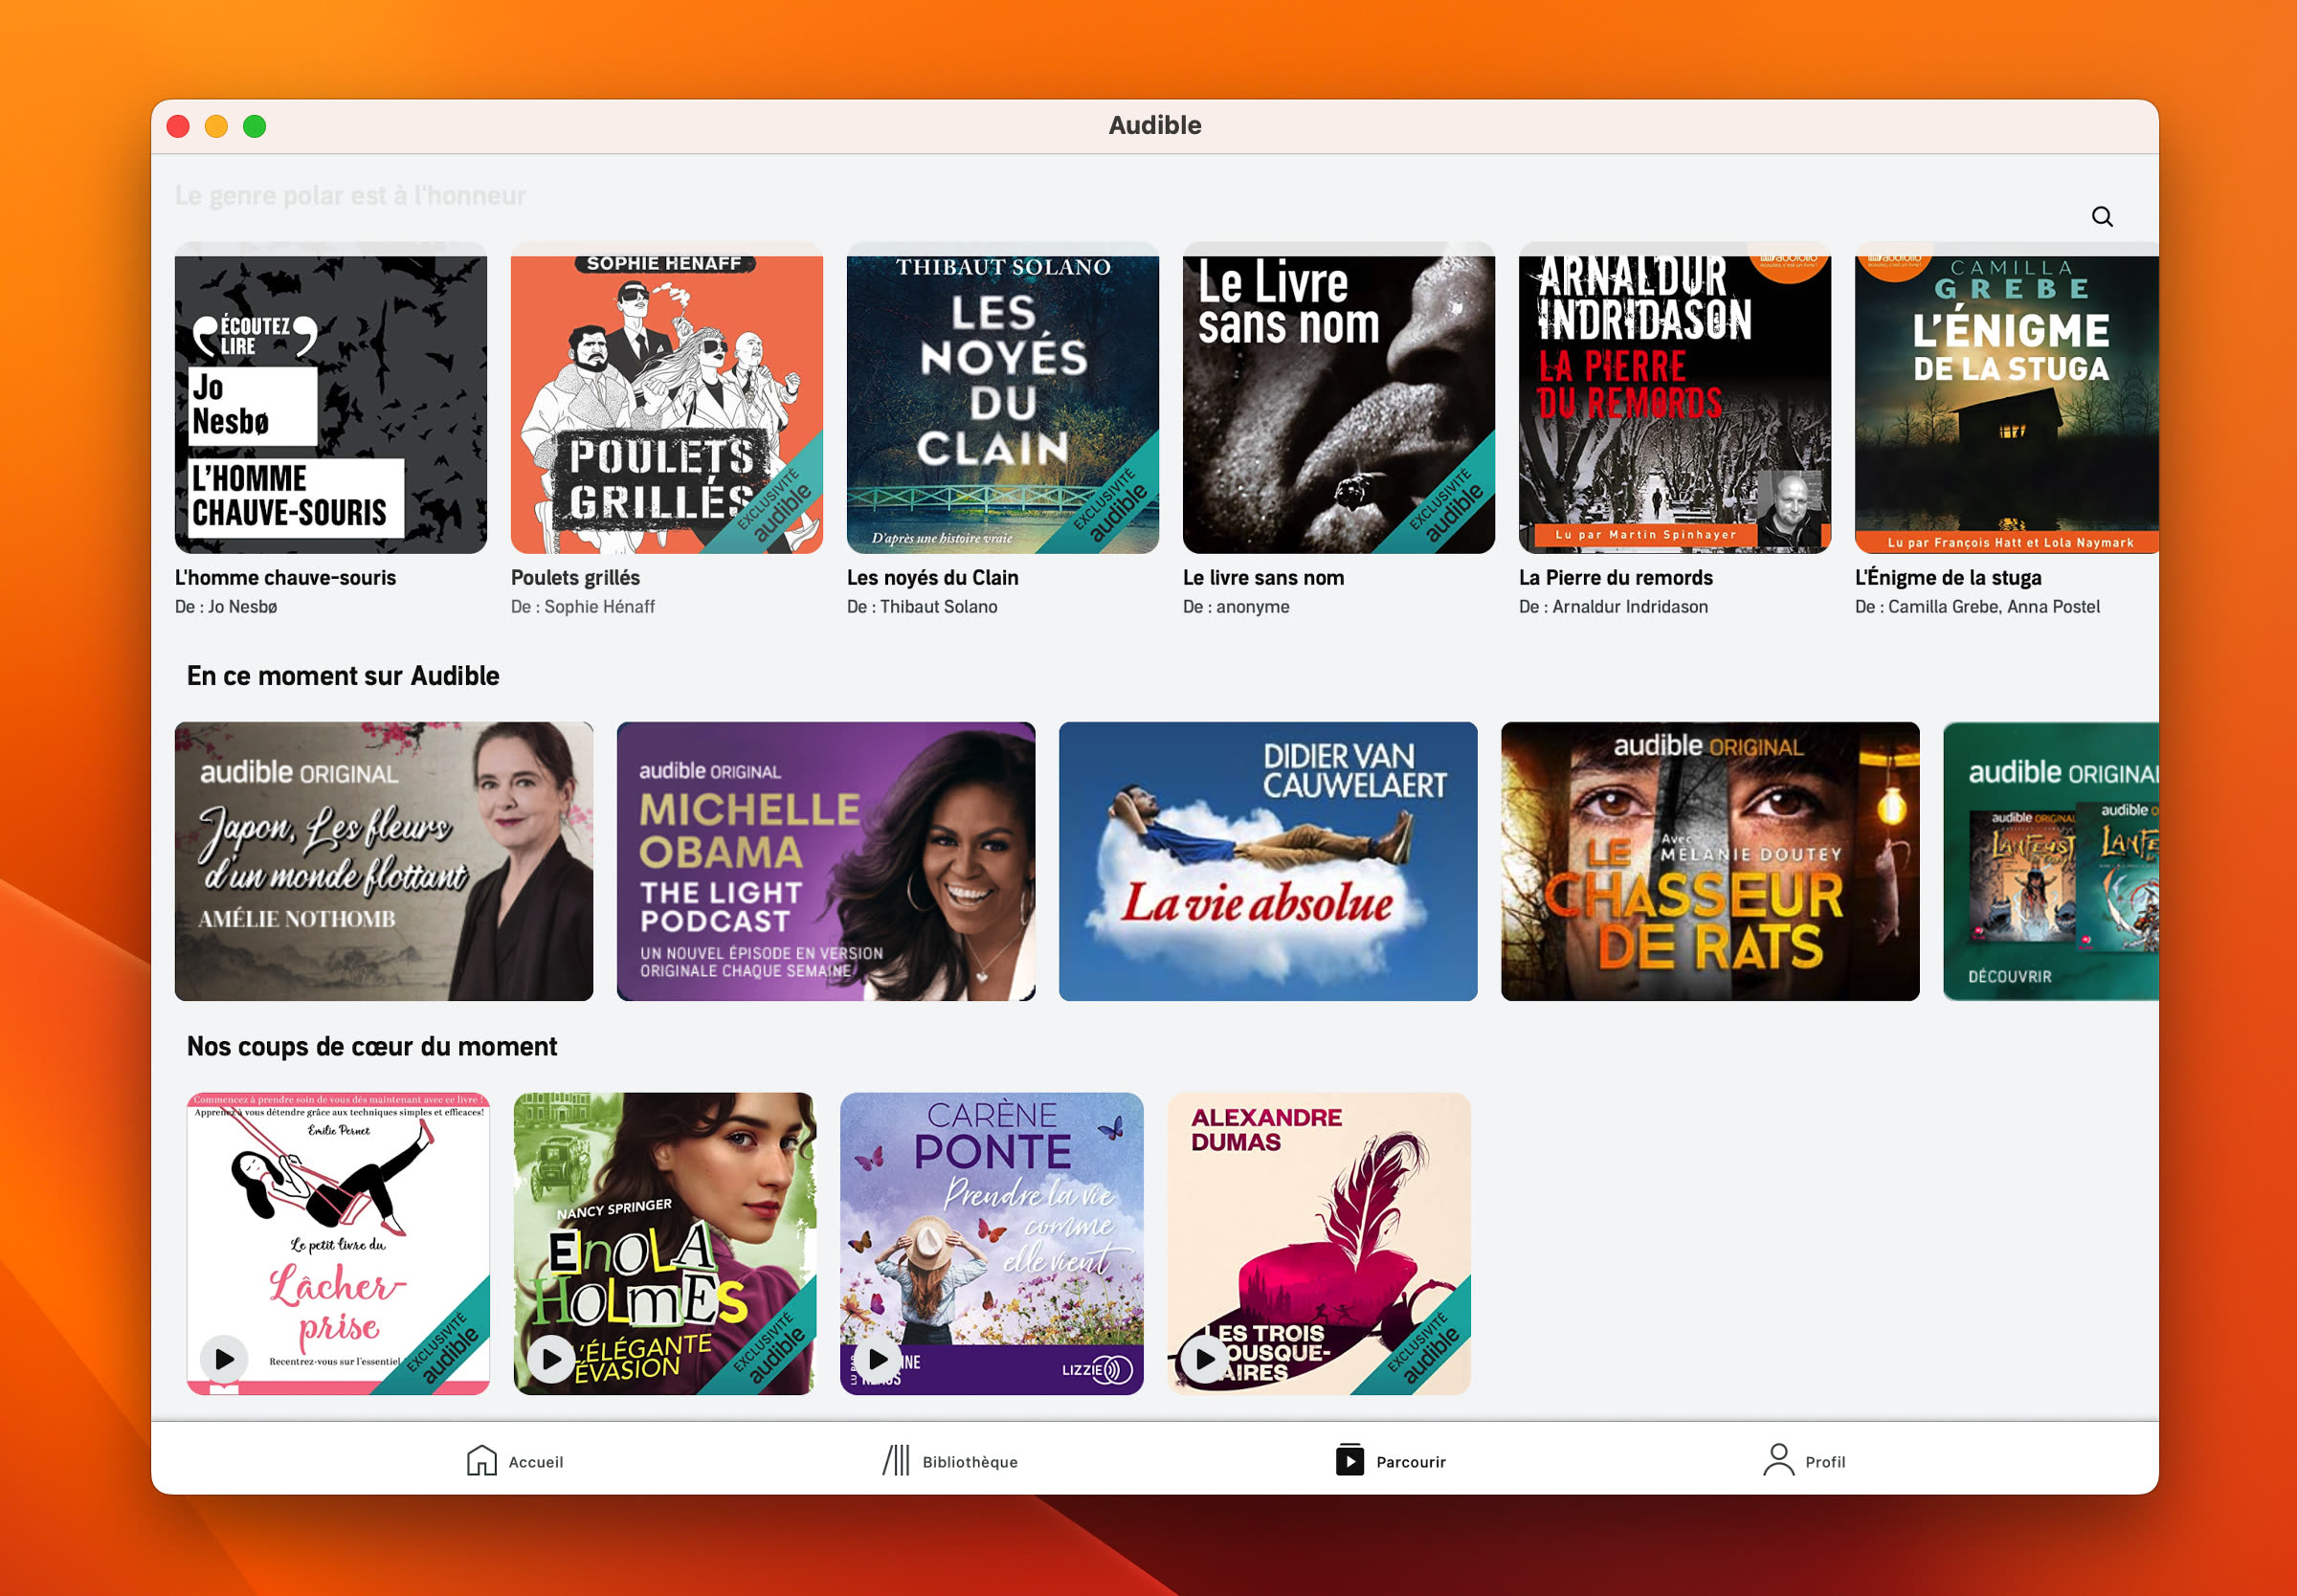Image resolution: width=2297 pixels, height=1596 pixels.
Task: Play the Enola Holmes sample
Action: coord(552,1359)
